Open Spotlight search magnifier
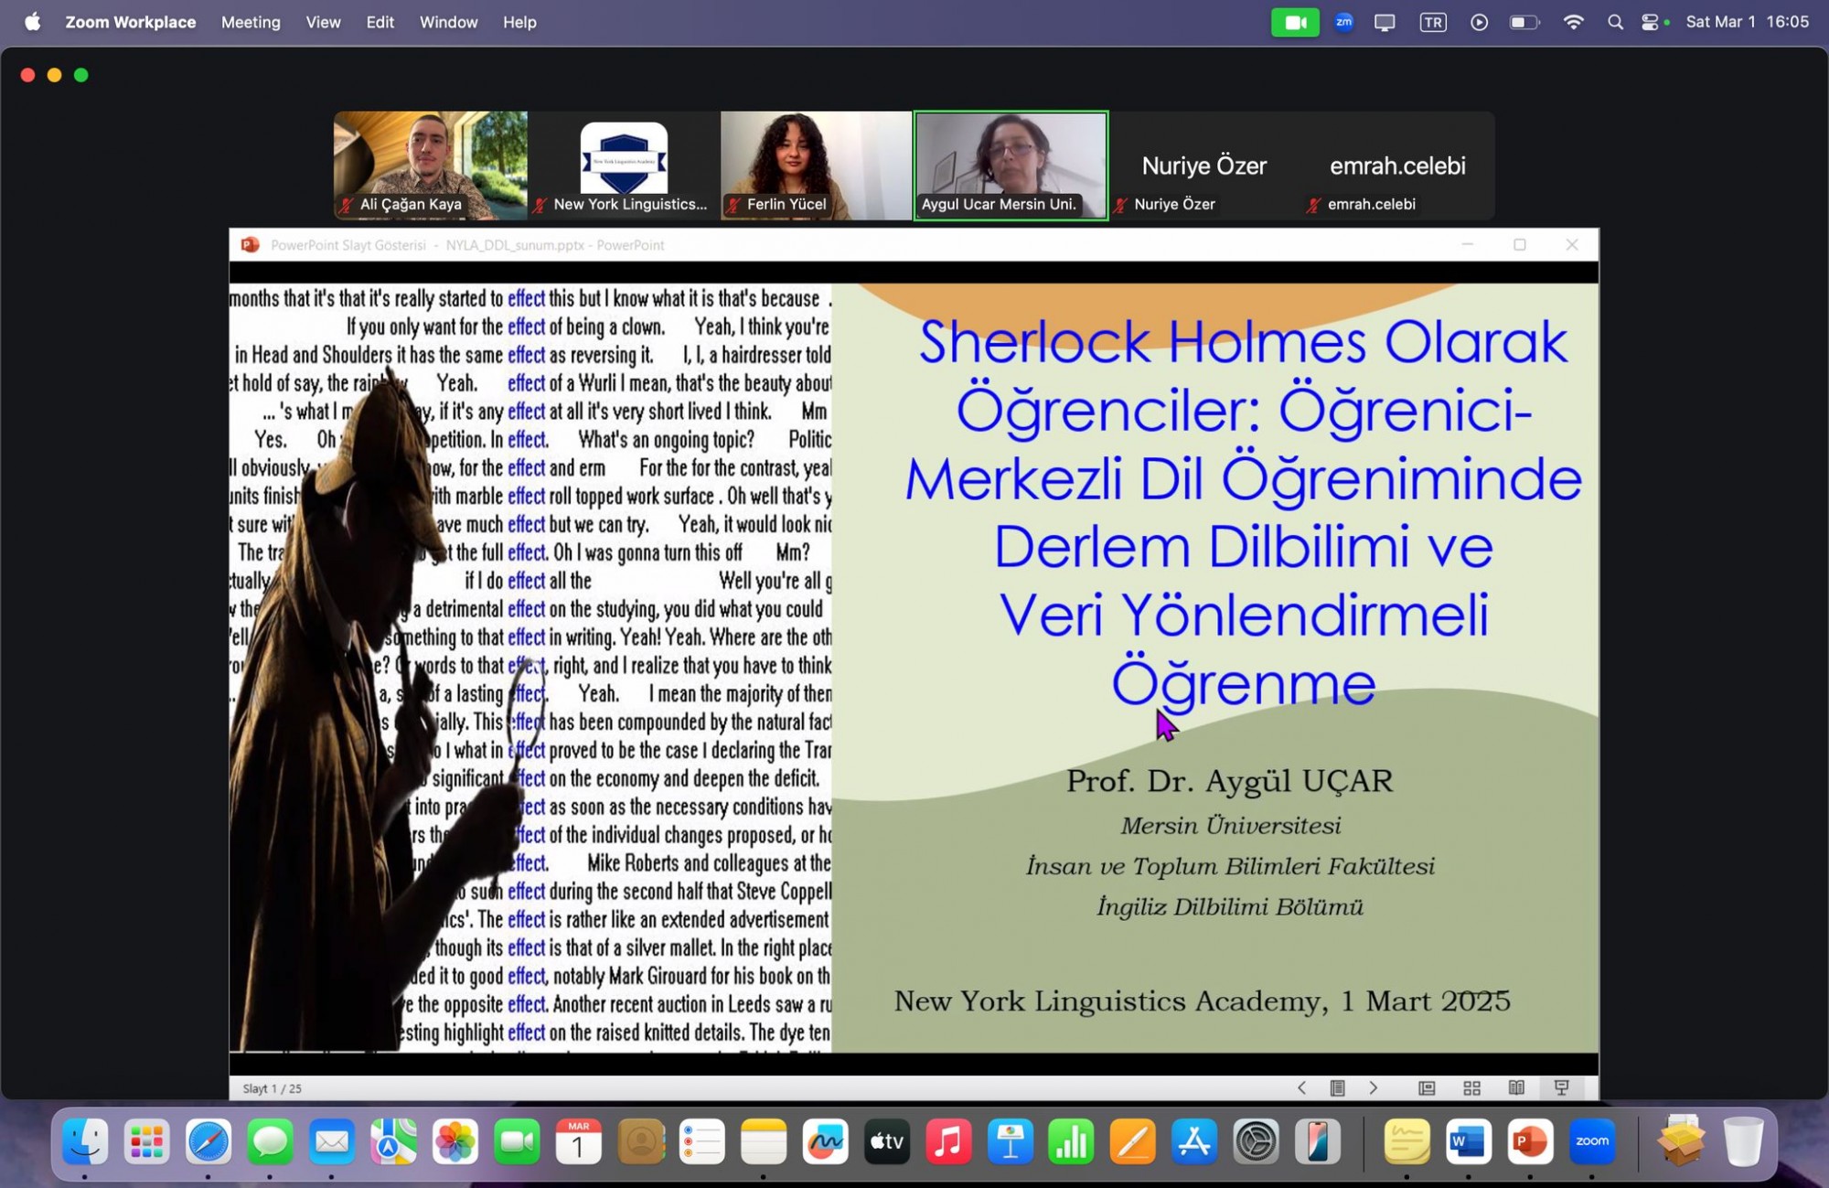Image resolution: width=1829 pixels, height=1188 pixels. pos(1615,22)
